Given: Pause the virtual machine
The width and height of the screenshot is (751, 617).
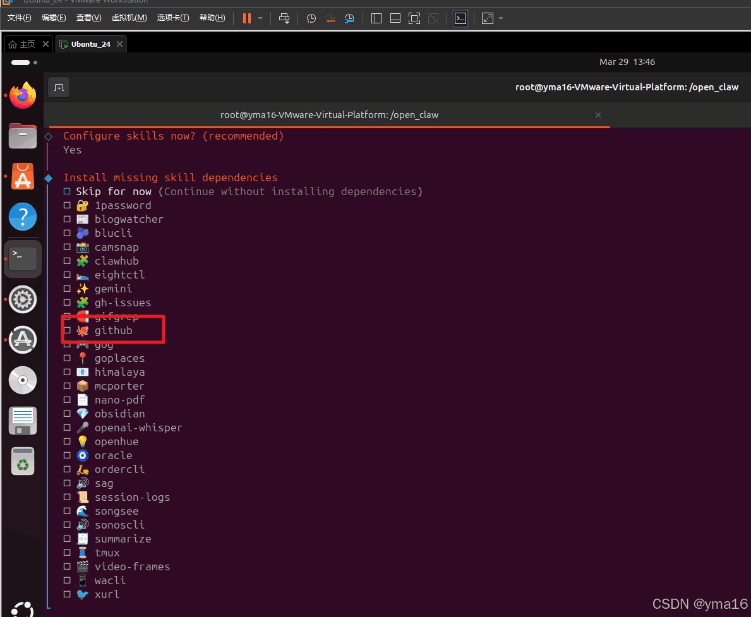Looking at the screenshot, I should (247, 18).
